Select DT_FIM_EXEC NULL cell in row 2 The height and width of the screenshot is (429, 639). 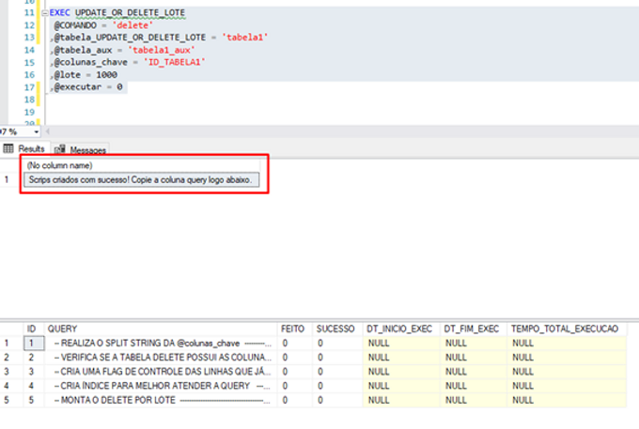tap(473, 358)
